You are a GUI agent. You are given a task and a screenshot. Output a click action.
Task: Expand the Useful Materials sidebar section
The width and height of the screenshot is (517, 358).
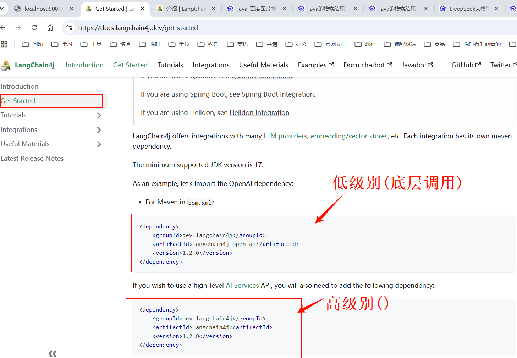coord(99,144)
